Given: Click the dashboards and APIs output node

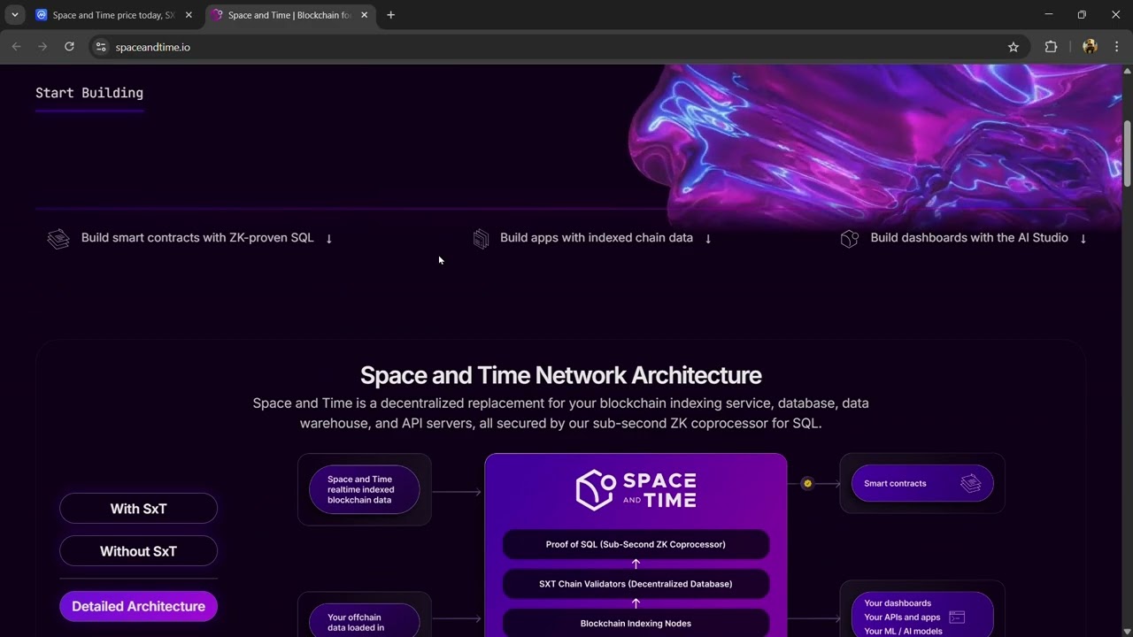Looking at the screenshot, I should [x=922, y=616].
